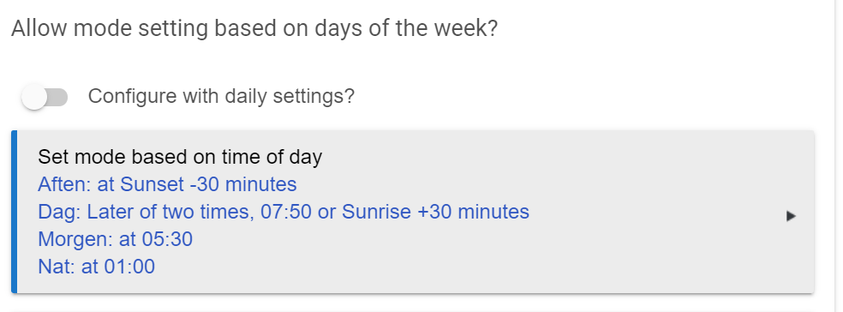The width and height of the screenshot is (843, 312).
Task: Click the white knob of the toggle
Action: tap(34, 98)
